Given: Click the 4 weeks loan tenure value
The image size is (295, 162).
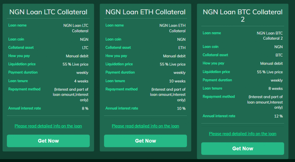Looking at the screenshot, I should [81, 81].
